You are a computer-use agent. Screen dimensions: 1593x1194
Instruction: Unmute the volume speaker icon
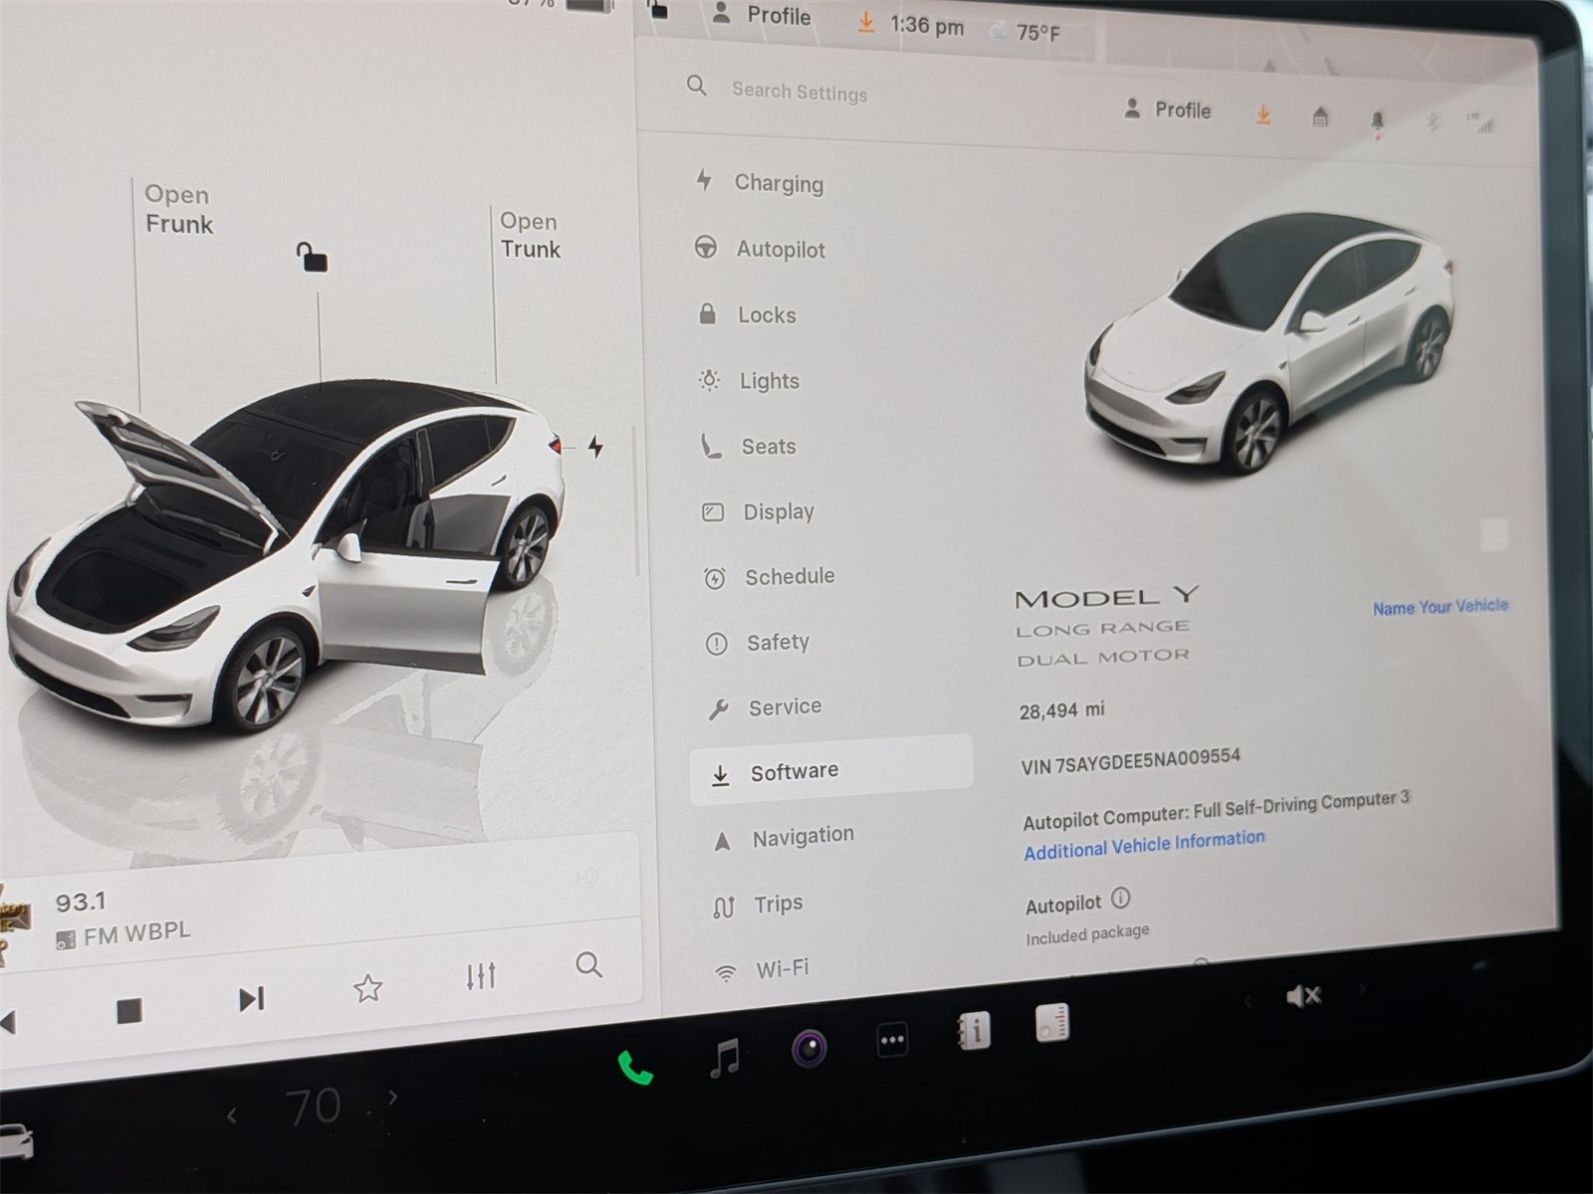pyautogui.click(x=1302, y=995)
